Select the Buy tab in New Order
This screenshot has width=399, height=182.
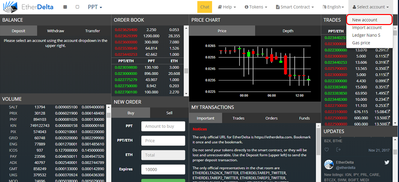131,113
